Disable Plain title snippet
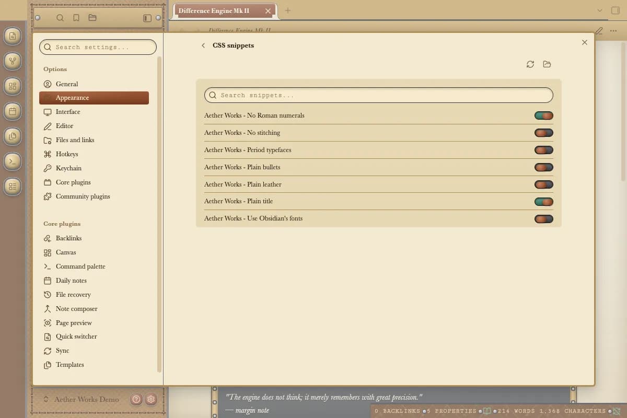This screenshot has height=418, width=627. (x=544, y=202)
